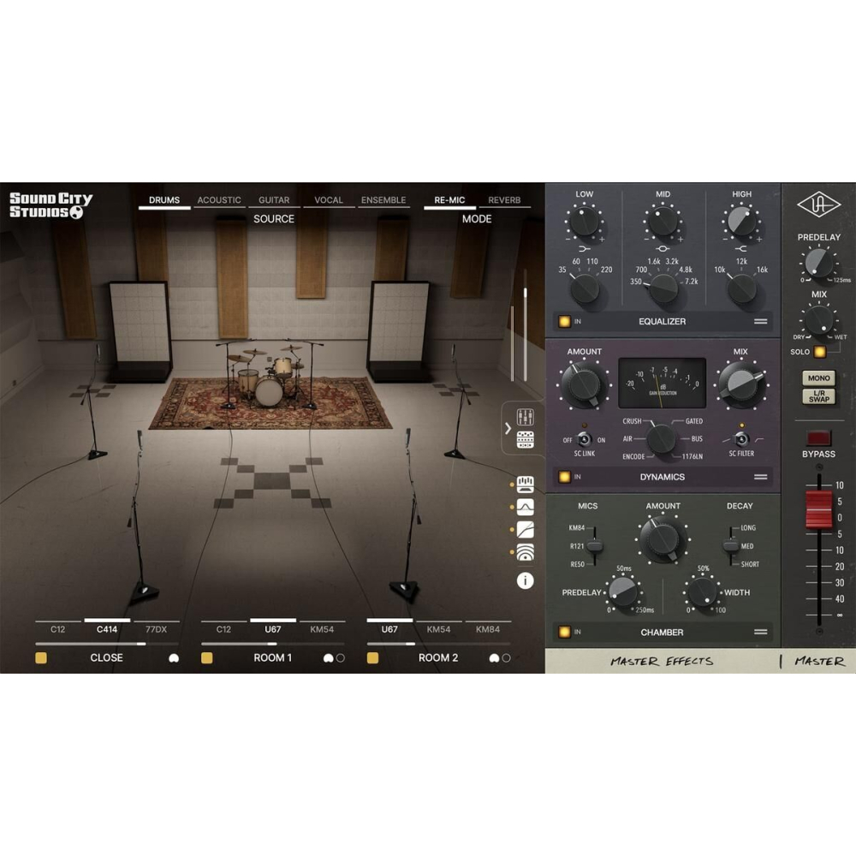
Task: Enable the Dynamics IN toggle
Action: [x=563, y=477]
